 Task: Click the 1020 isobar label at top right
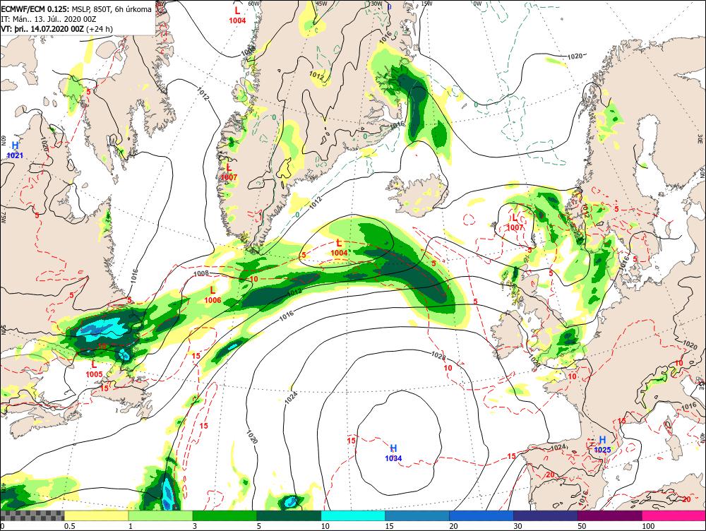click(575, 56)
